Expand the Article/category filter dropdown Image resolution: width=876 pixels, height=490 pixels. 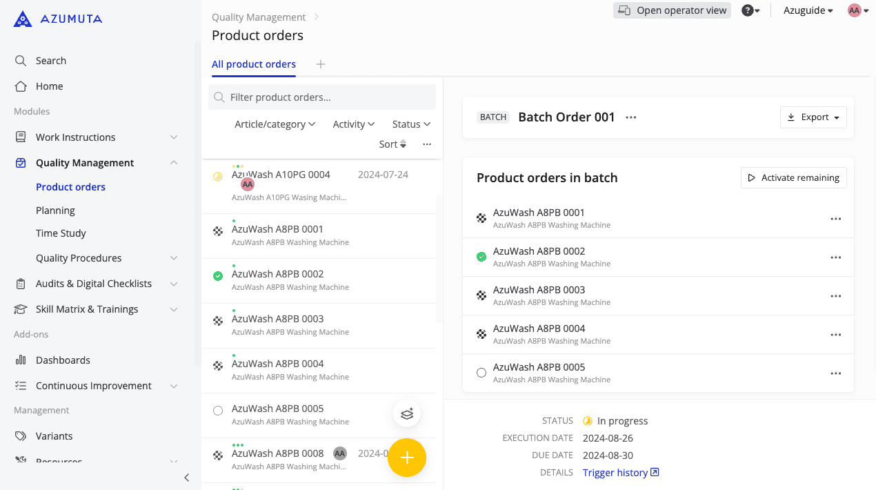(275, 124)
